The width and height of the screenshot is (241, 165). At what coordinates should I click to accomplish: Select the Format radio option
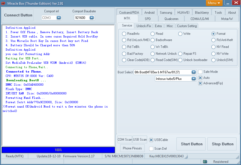click(x=213, y=34)
